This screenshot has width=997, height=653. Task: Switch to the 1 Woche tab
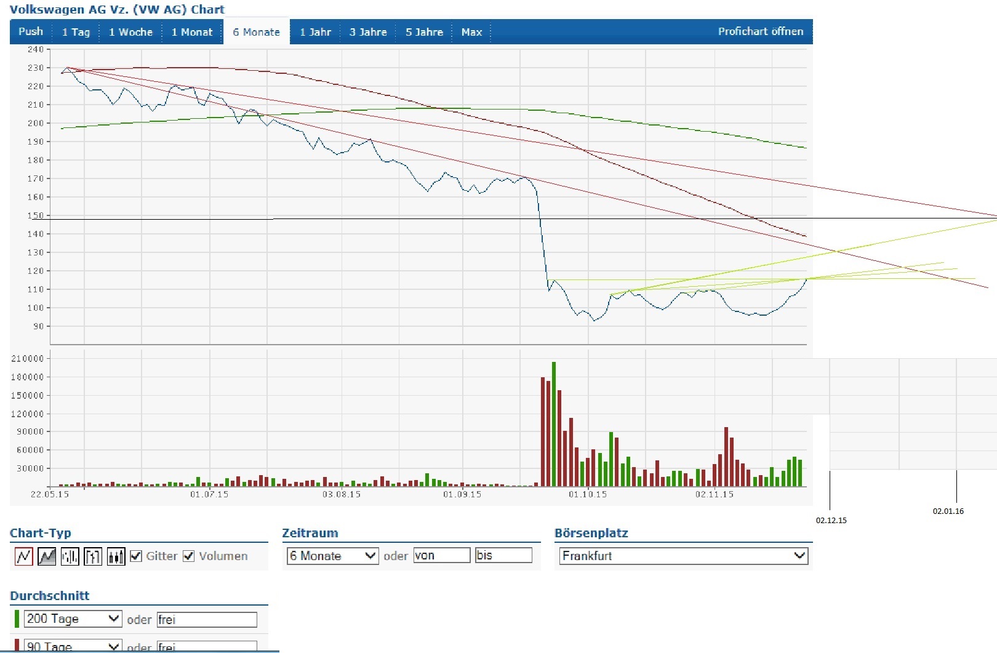(130, 32)
